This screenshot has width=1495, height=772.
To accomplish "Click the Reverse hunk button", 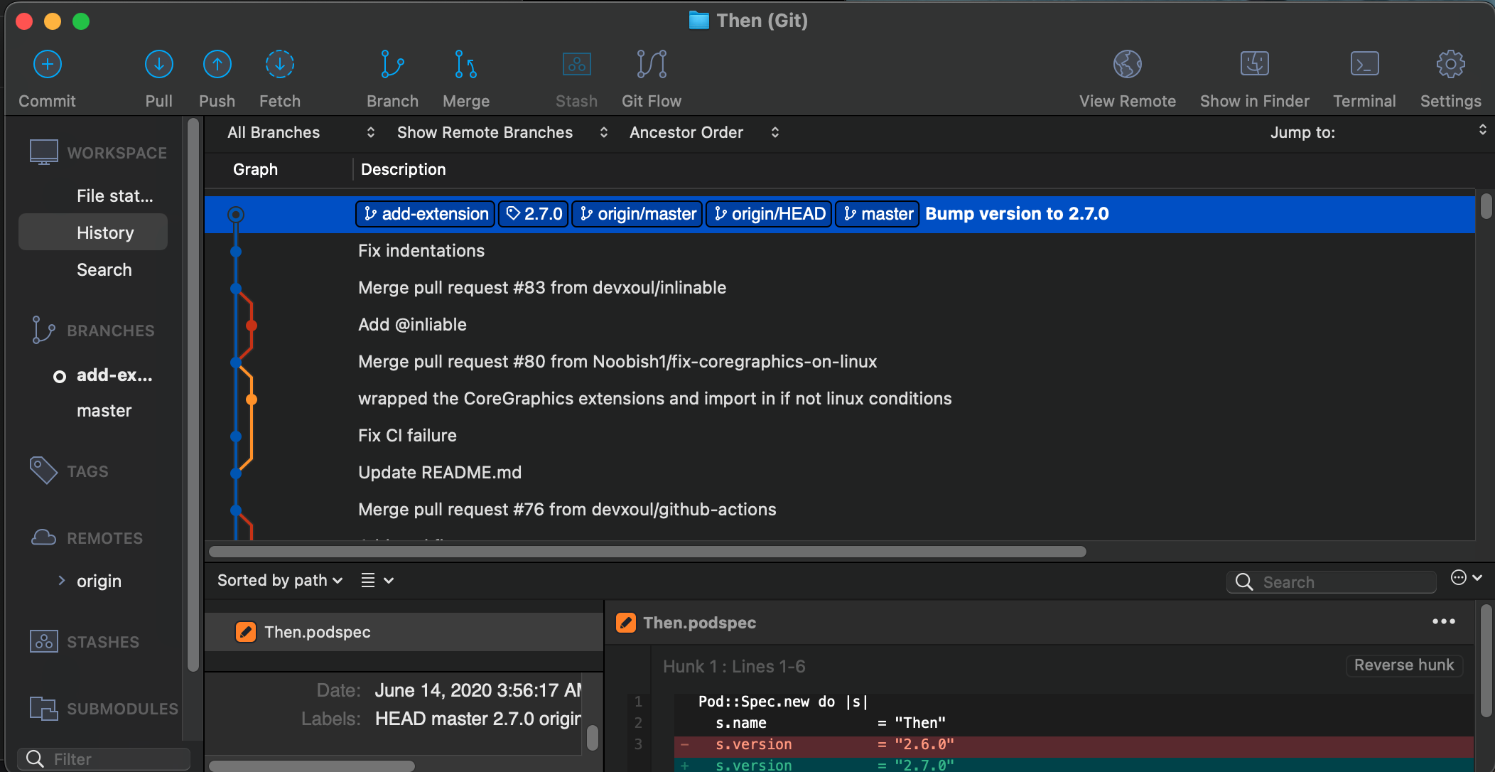I will (x=1403, y=665).
